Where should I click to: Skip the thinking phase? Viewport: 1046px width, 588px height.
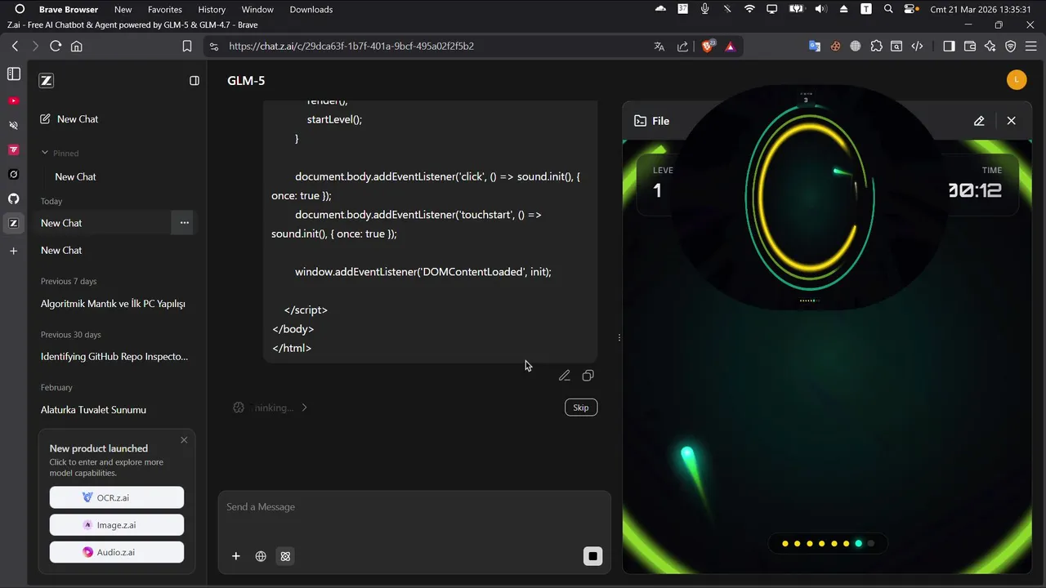(581, 408)
